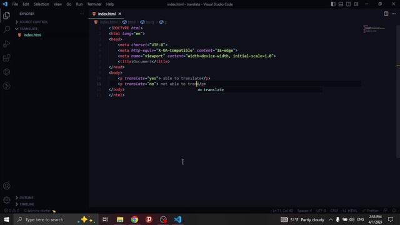Open the Go menu
Image resolution: width=400 pixels, height=225 pixels.
pyautogui.click(x=69, y=4)
